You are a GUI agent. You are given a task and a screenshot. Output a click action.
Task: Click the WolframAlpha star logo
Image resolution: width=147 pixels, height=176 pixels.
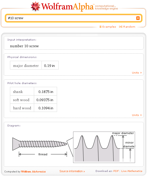pyautogui.click(x=35, y=6)
